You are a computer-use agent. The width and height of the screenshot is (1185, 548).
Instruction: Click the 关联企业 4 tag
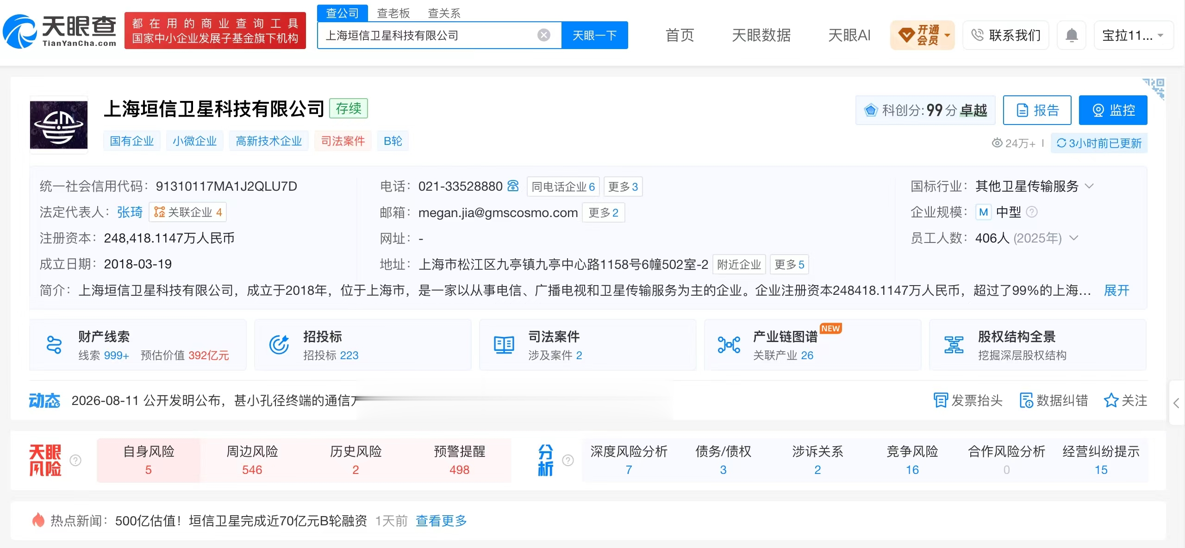pos(187,212)
